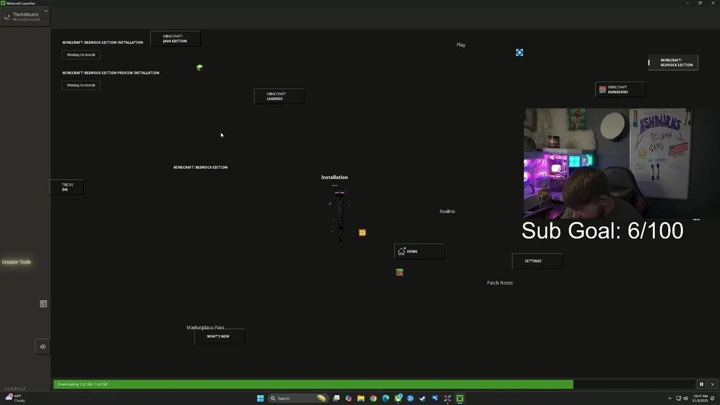This screenshot has height=405, width=720.
Task: Toggle the Tricks On button
Action: point(67,187)
